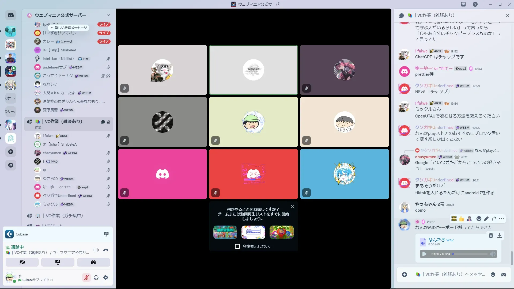Open user settings gear
This screenshot has height=289, width=514.
(106, 277)
